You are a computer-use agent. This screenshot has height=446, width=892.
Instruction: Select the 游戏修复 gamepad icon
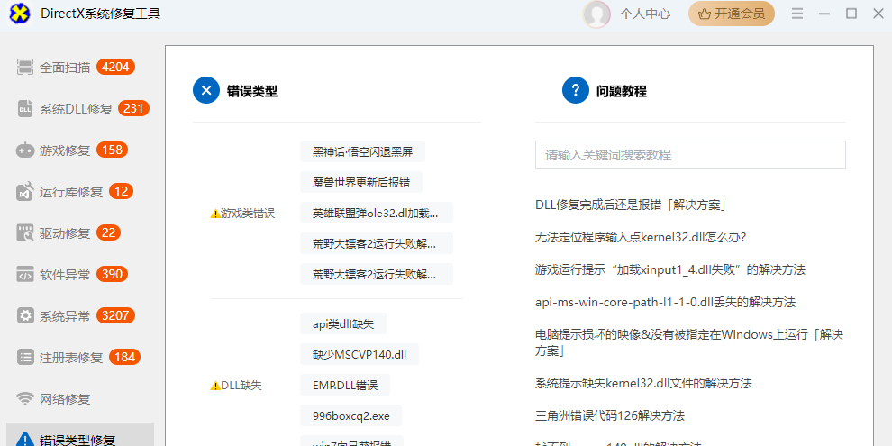[25, 150]
